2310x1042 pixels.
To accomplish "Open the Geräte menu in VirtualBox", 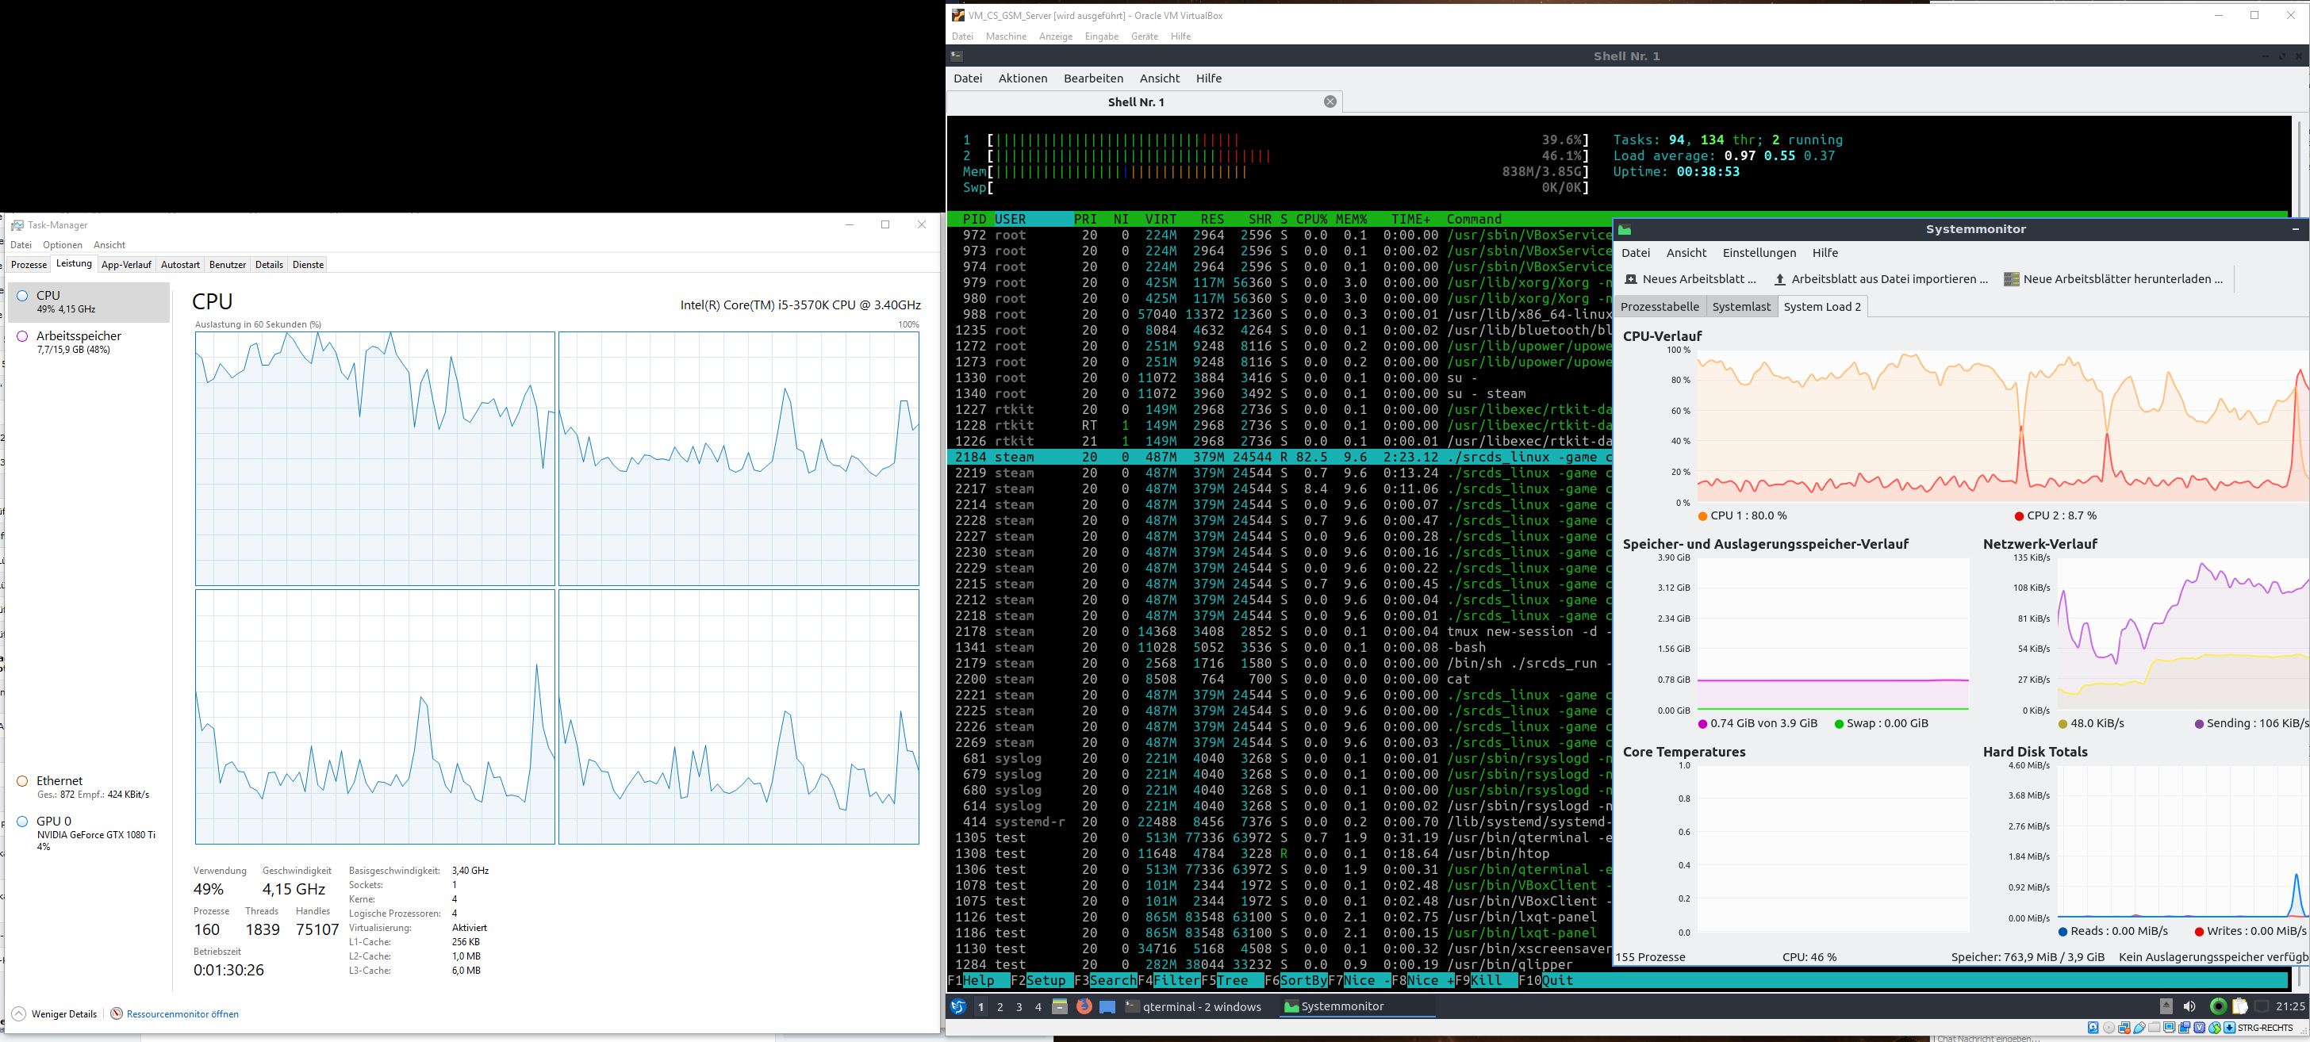I will tap(1144, 36).
